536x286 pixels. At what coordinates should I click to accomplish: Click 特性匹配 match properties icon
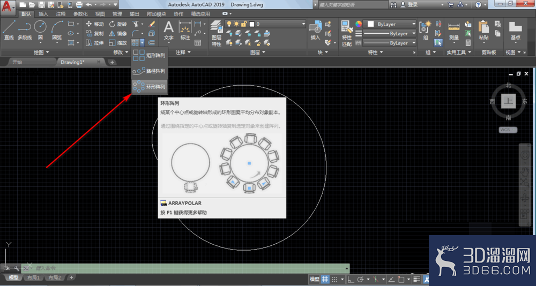pyautogui.click(x=347, y=33)
